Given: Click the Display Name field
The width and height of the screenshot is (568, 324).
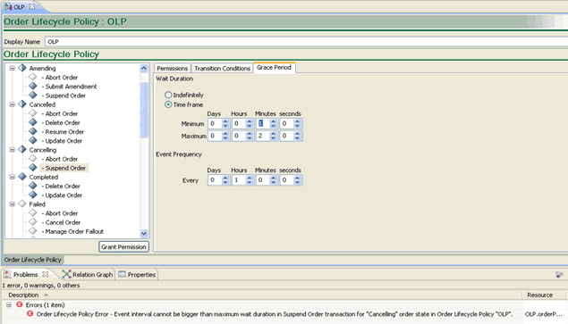Looking at the screenshot, I should click(x=306, y=42).
